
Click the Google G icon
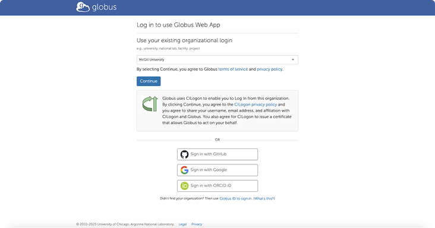[x=184, y=170]
